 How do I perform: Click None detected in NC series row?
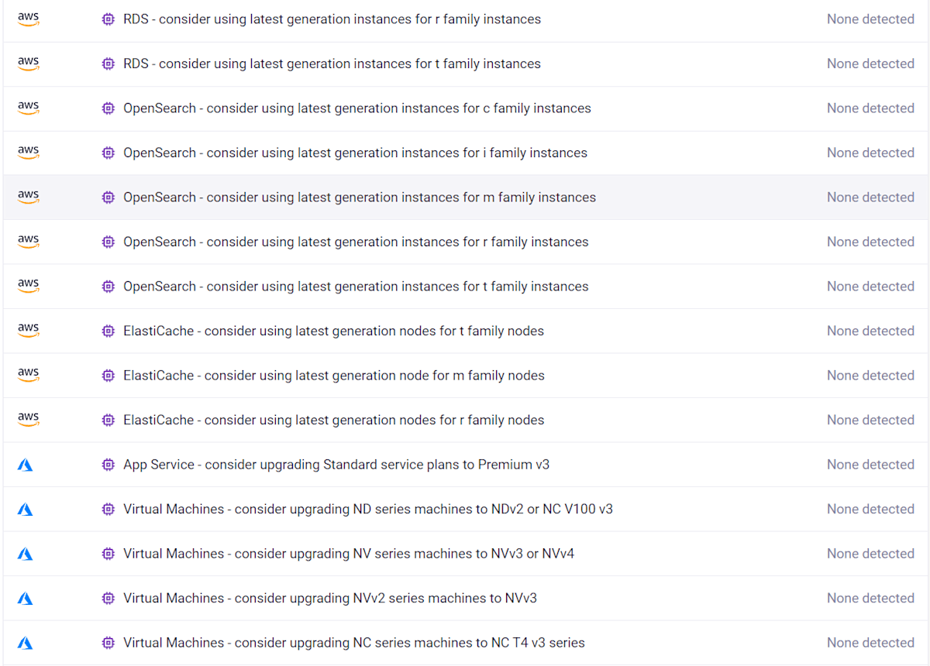[870, 643]
